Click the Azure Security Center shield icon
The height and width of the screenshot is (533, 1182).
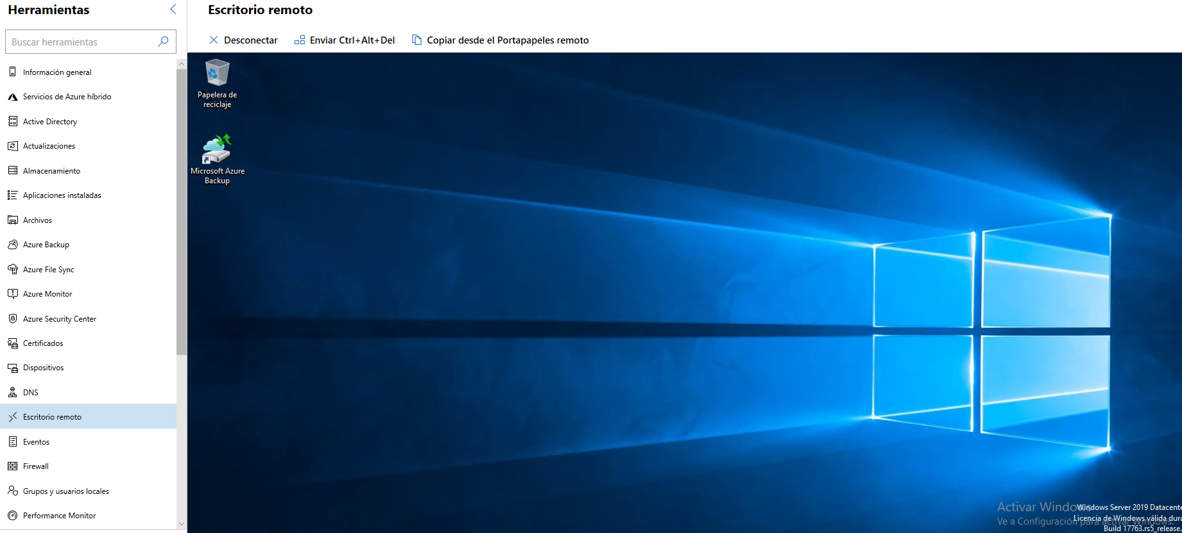tap(13, 318)
